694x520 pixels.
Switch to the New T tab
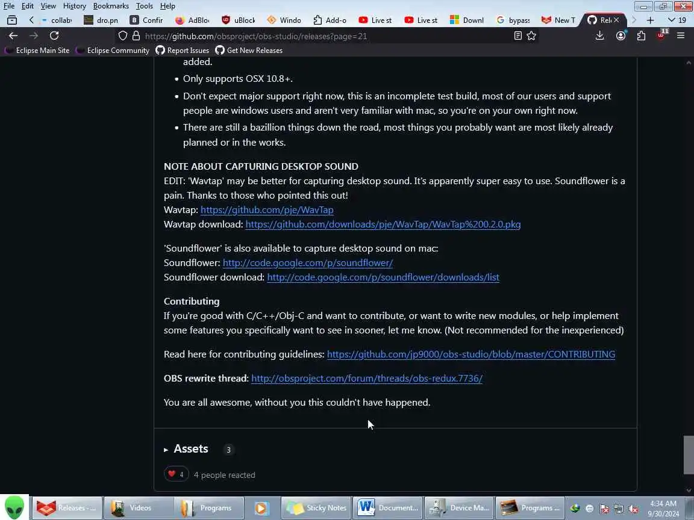pyautogui.click(x=559, y=20)
